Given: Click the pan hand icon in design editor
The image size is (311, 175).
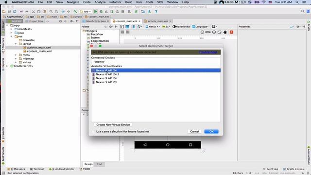Looking at the screenshot, I should coord(225,32).
